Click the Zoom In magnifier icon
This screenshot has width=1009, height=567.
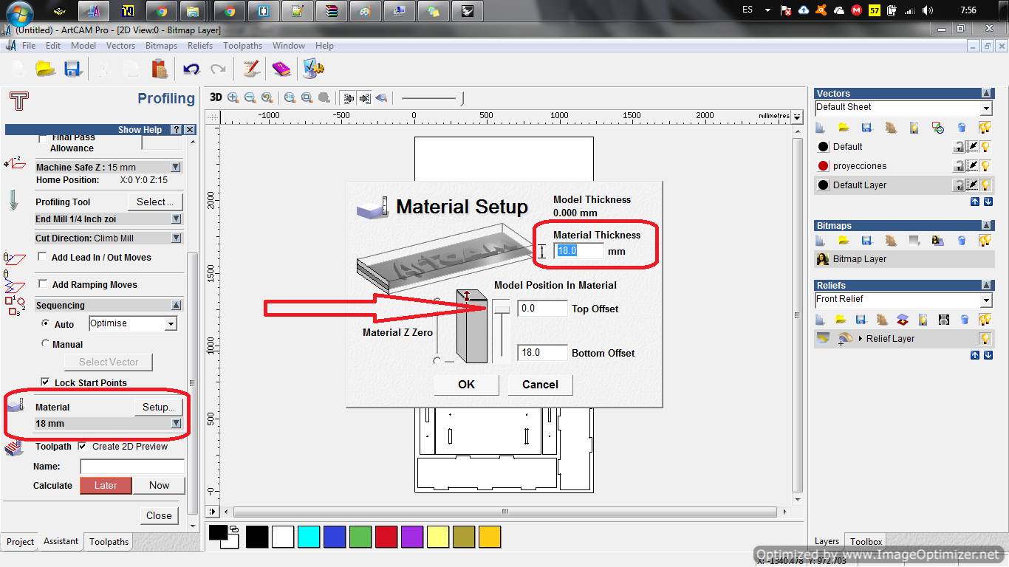tap(233, 97)
